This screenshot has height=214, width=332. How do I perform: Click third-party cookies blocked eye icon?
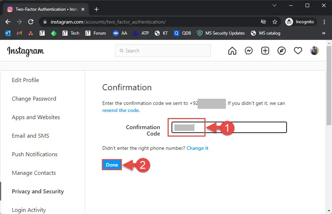point(263,22)
